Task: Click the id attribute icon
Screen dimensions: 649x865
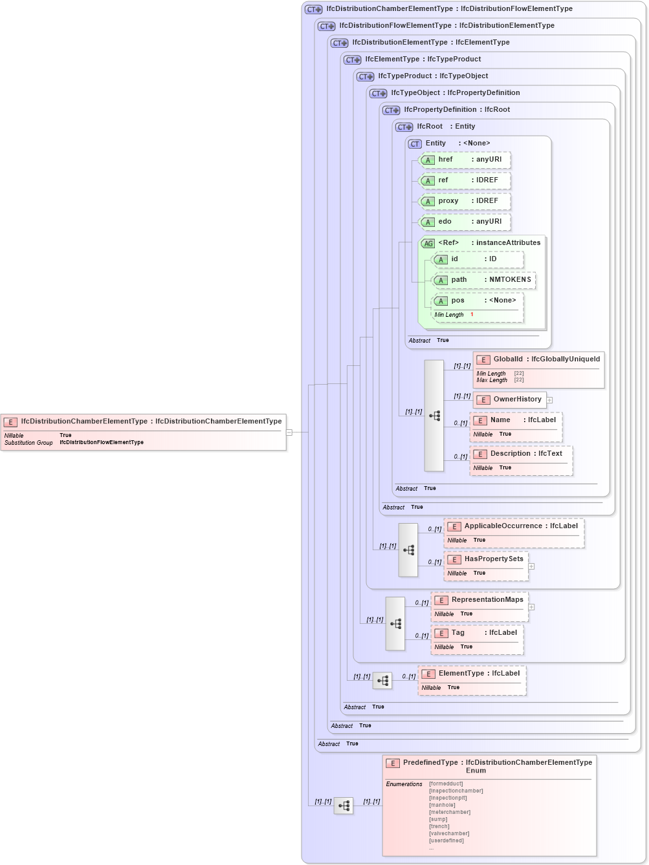Action: [441, 259]
